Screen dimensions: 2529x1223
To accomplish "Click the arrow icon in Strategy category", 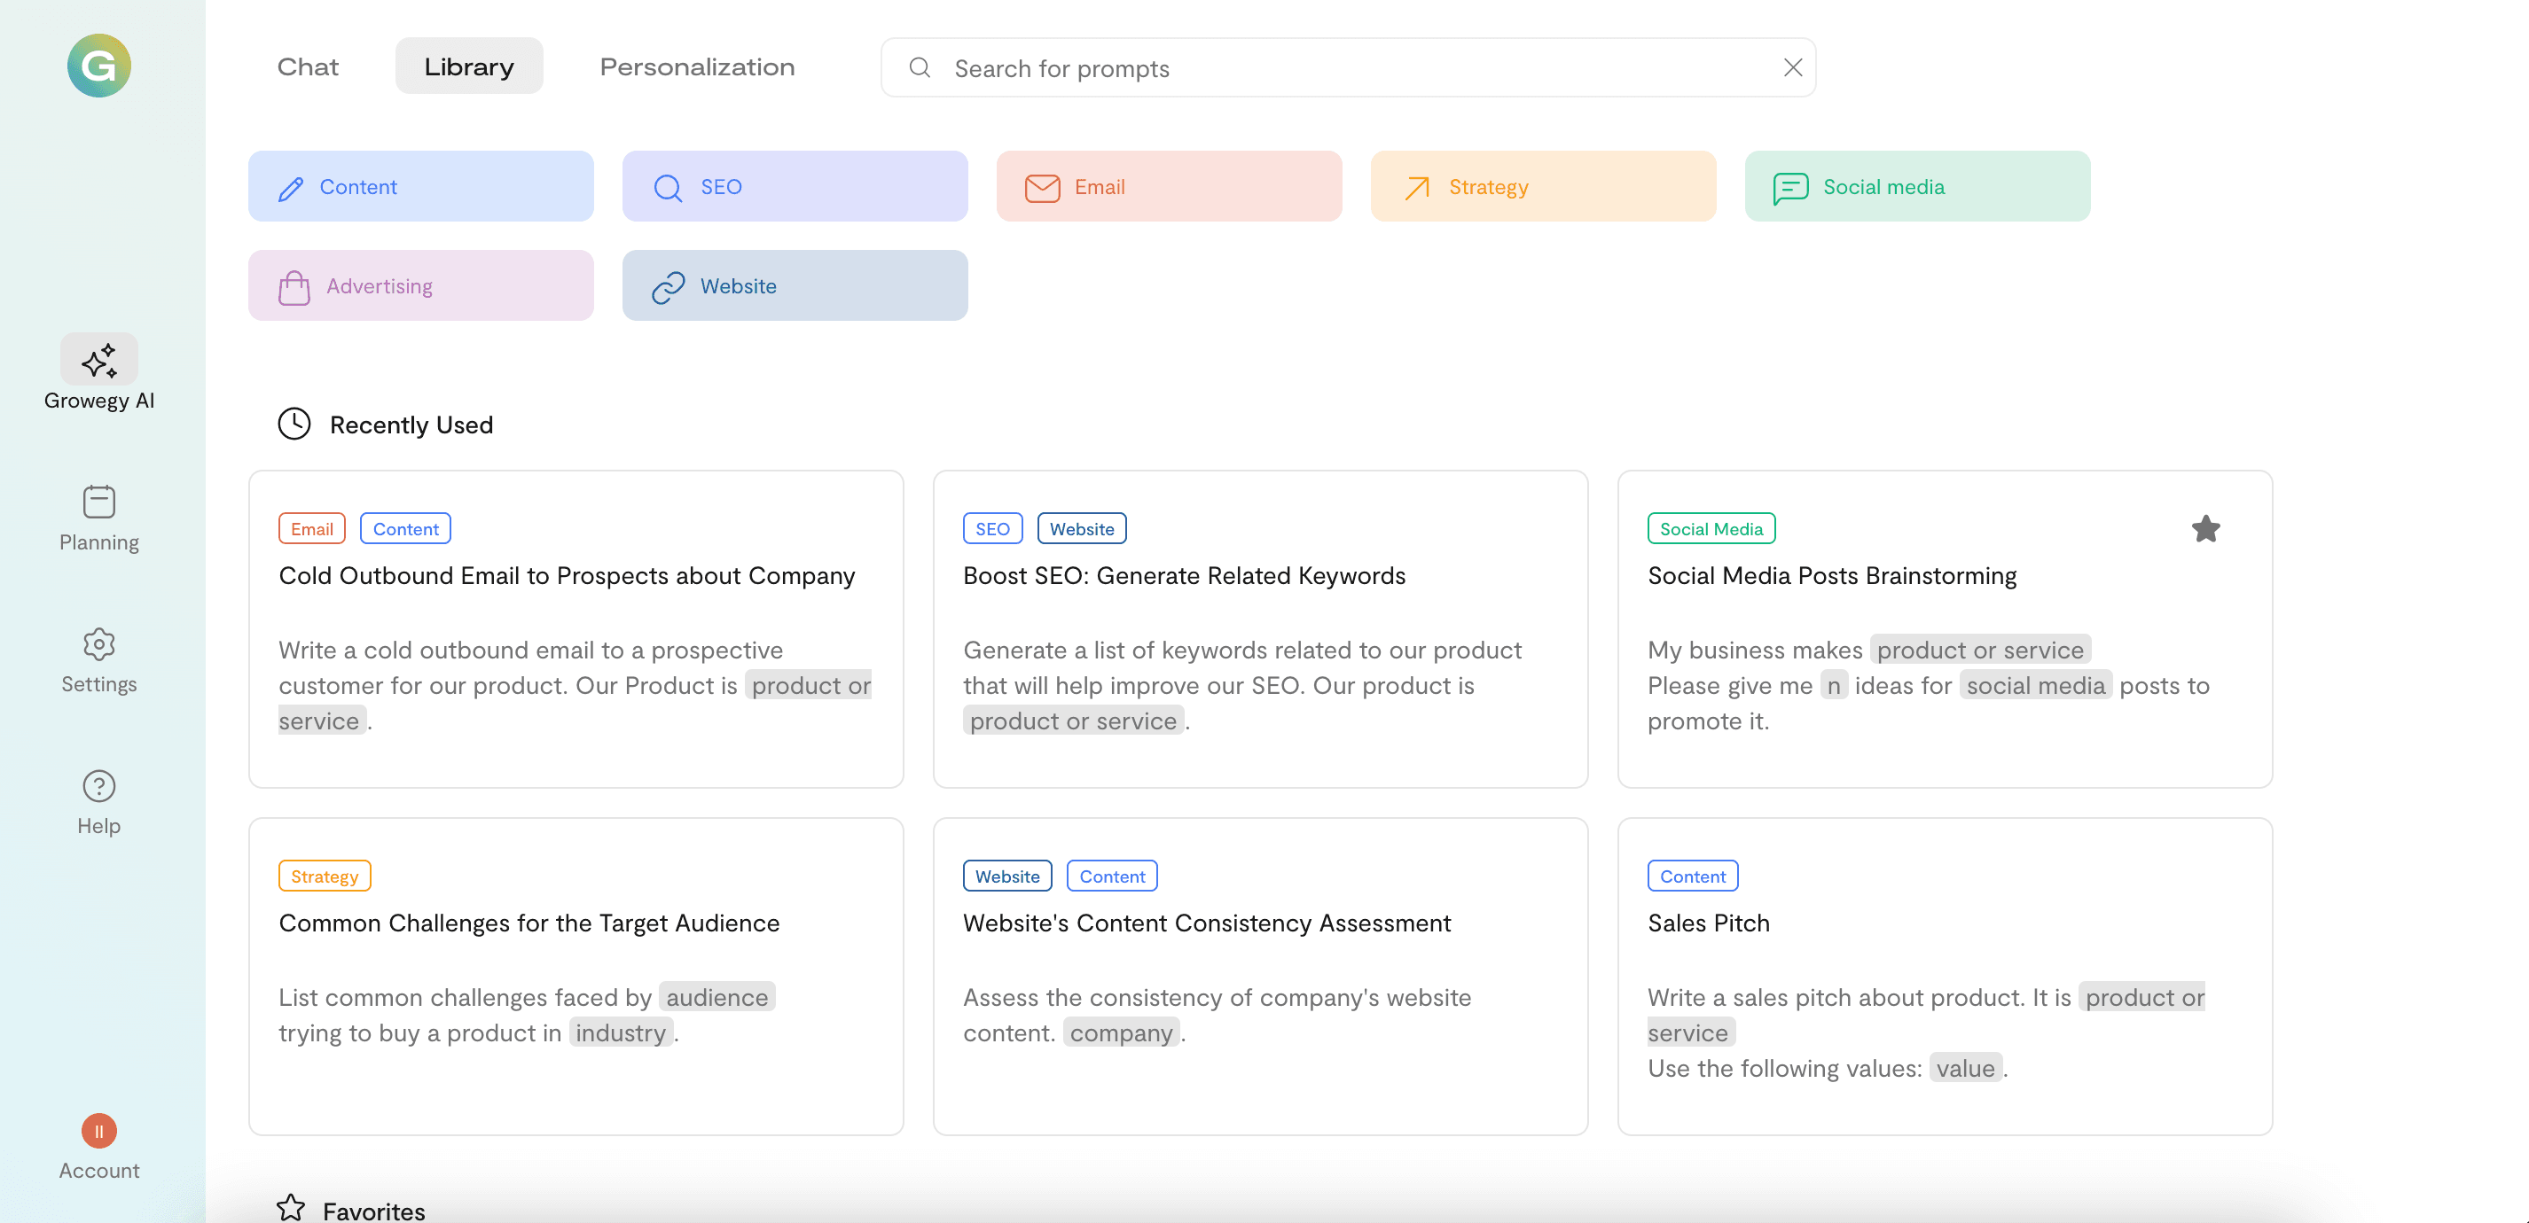I will click(1417, 188).
